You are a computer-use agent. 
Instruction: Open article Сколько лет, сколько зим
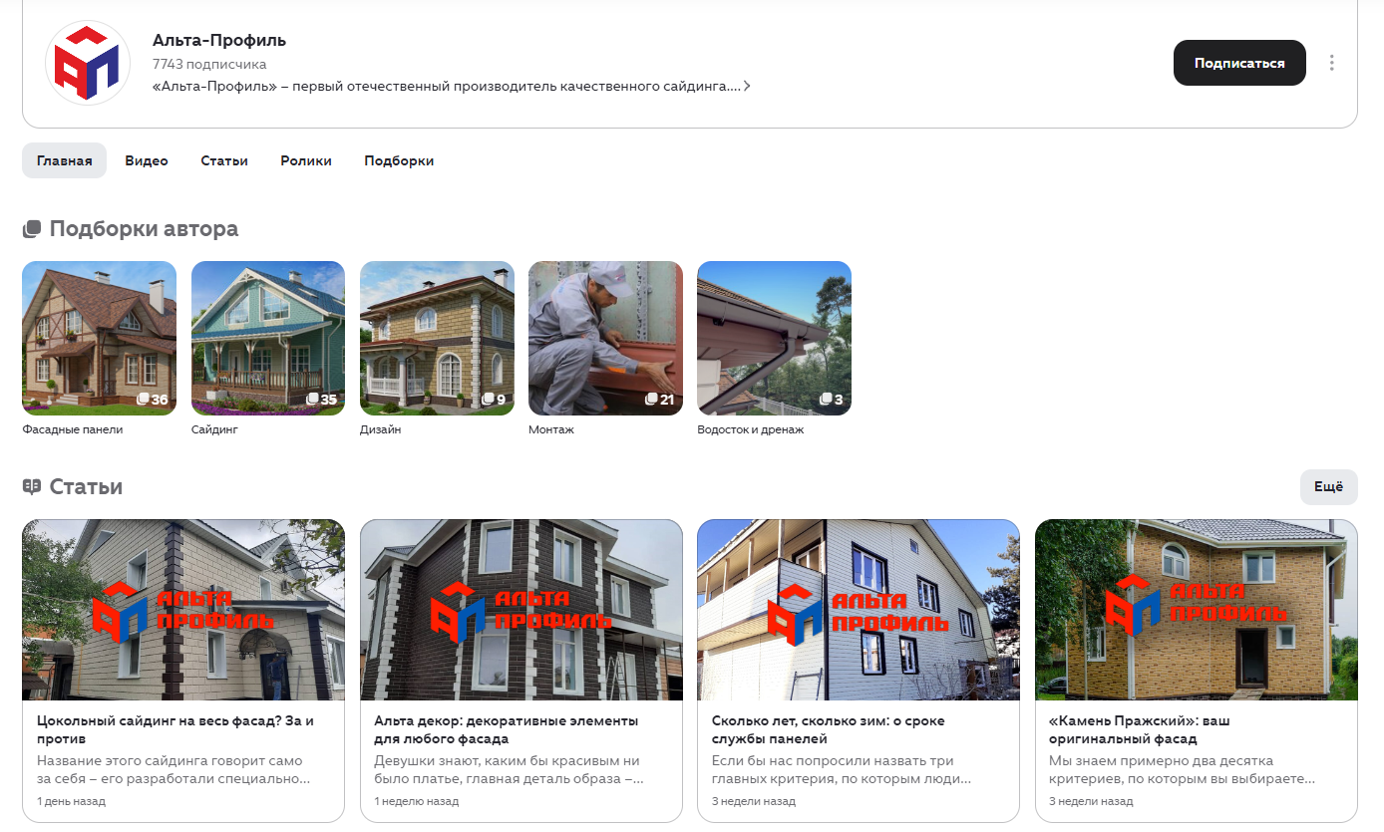(x=828, y=729)
